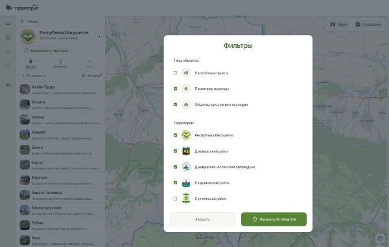389x247 pixels.
Task: Click the Джейрахско-Ассинский заповедник emblem
Action: coord(186,167)
